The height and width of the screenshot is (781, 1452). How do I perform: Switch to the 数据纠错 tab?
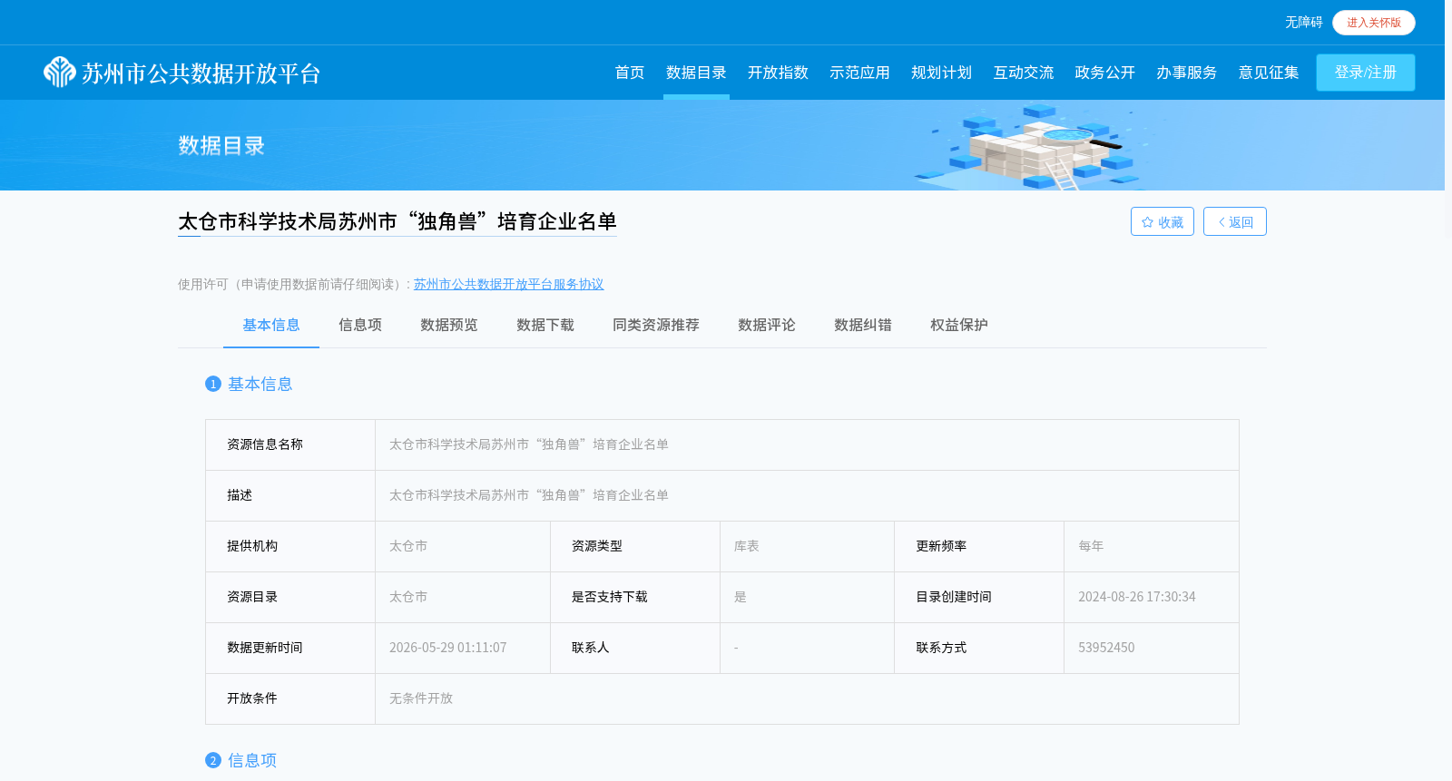863,325
